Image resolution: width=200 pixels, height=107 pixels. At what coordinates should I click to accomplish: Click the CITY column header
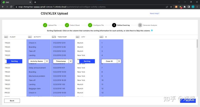83,37
